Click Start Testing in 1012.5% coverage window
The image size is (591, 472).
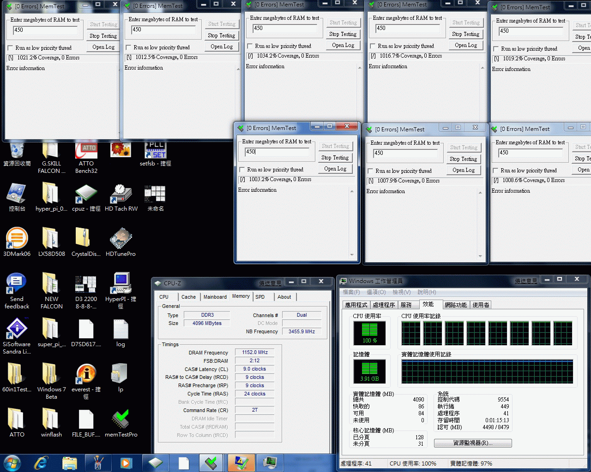(x=222, y=24)
